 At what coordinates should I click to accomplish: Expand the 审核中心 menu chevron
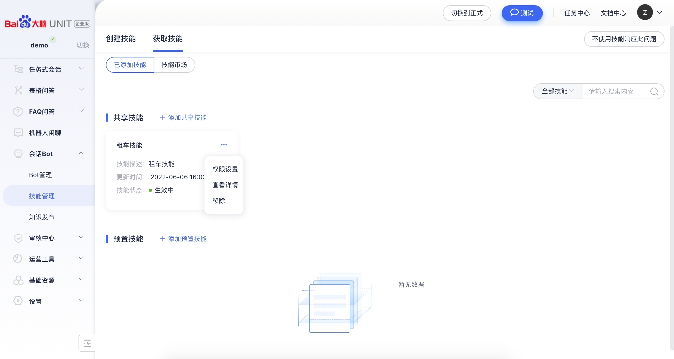pos(81,237)
